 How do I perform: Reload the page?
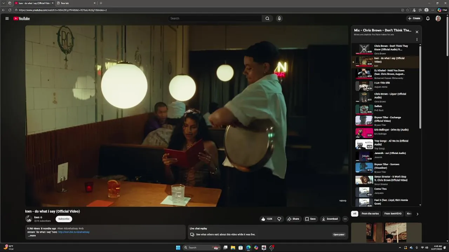[10, 10]
